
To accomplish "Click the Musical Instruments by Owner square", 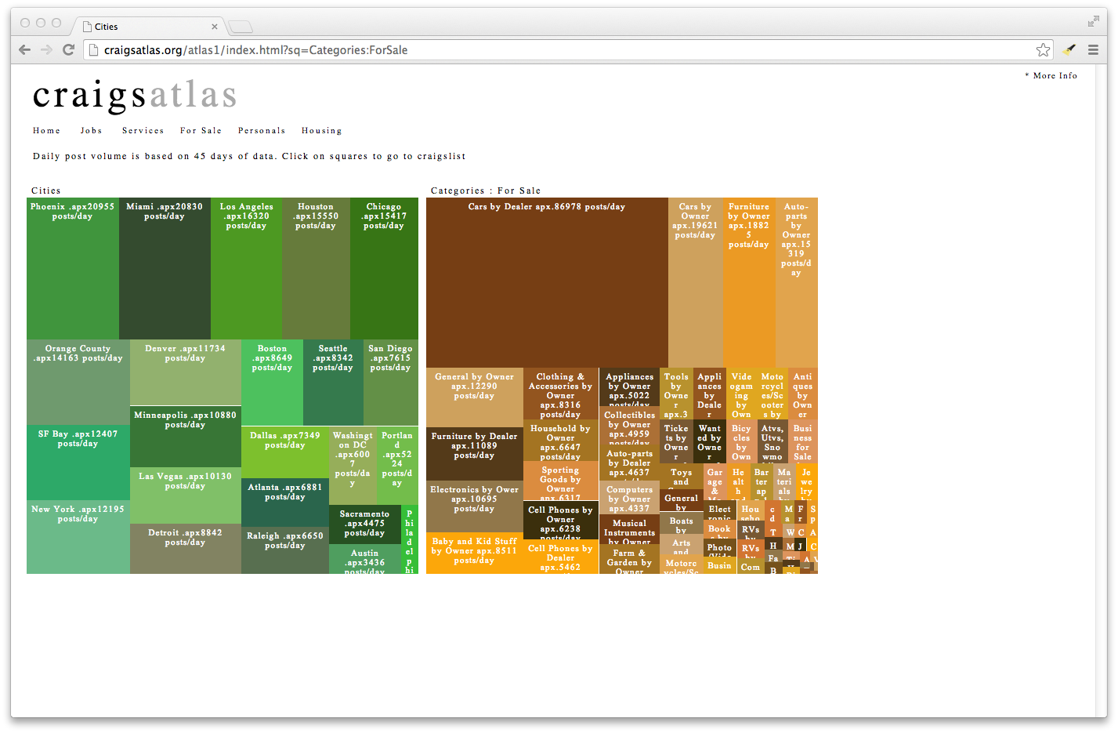I will (x=630, y=529).
